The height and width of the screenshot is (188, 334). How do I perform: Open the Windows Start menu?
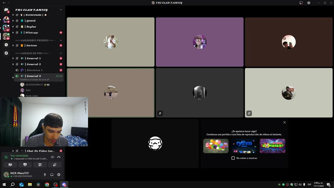[4, 185]
